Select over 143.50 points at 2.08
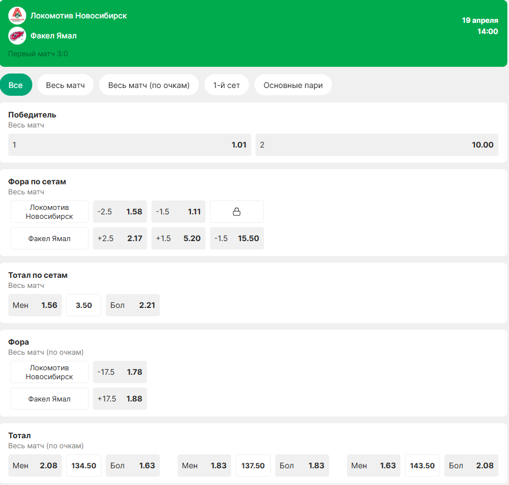The width and height of the screenshot is (509, 485). [x=471, y=466]
